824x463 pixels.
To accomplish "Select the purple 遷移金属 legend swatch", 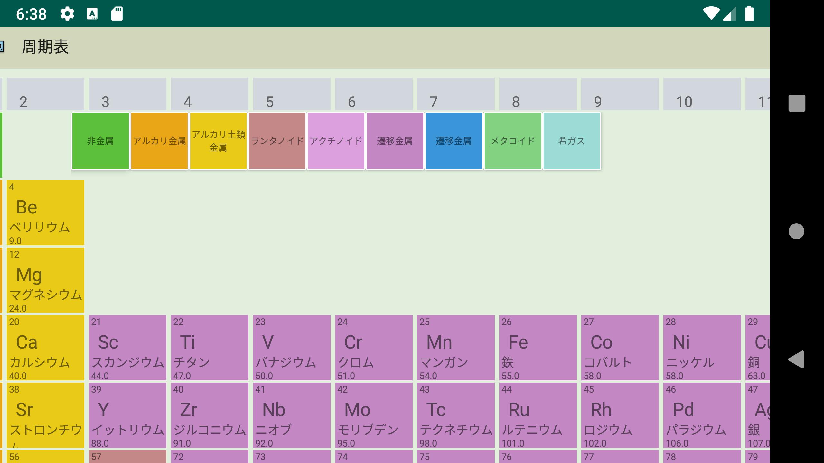I will click(395, 141).
